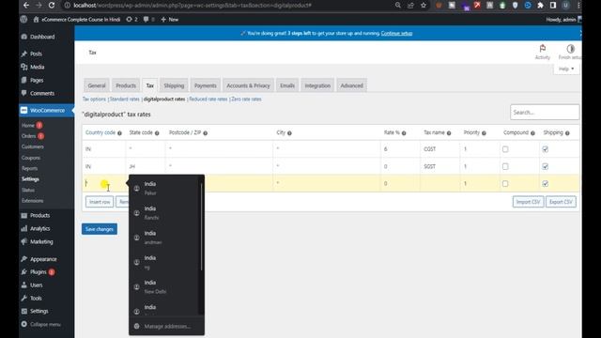
Task: Click the Insert row button
Action: coord(100,202)
